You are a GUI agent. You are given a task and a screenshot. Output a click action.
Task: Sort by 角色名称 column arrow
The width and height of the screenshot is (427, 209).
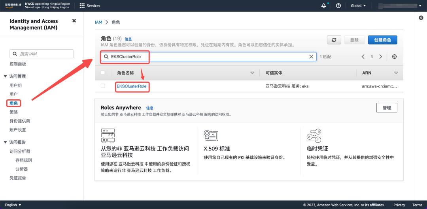252,73
